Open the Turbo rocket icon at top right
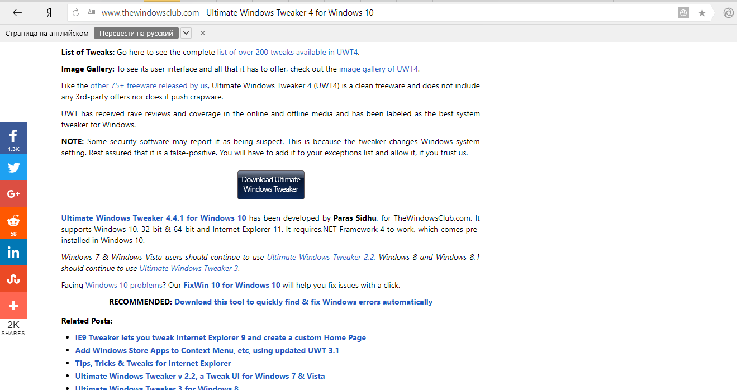 (728, 13)
